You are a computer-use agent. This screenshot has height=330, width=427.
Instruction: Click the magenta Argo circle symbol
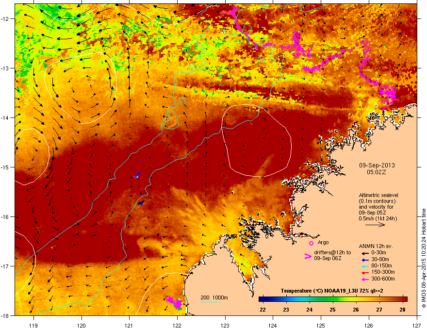coord(311,243)
